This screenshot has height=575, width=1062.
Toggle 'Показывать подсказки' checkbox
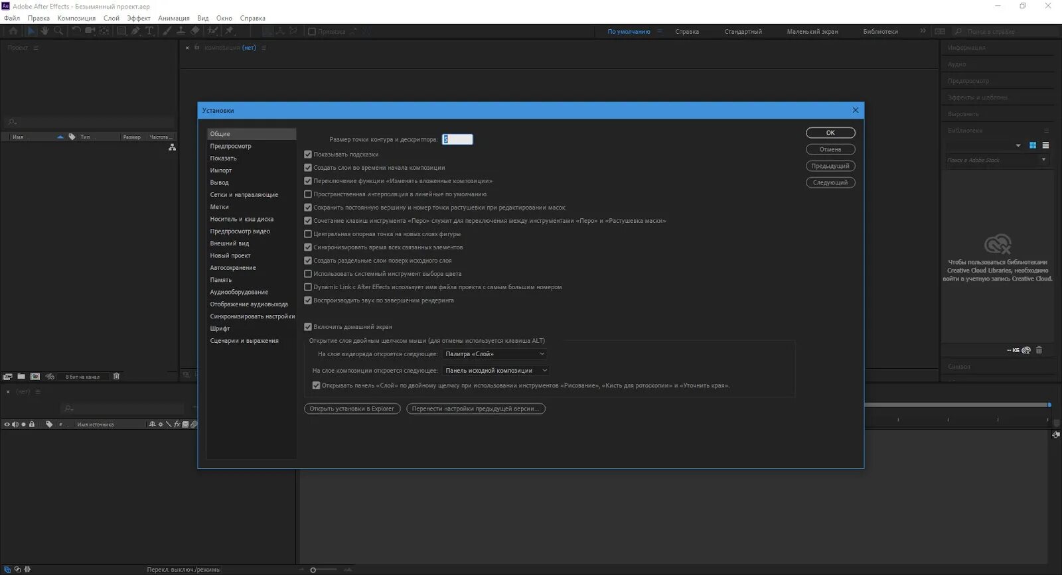pyautogui.click(x=308, y=155)
